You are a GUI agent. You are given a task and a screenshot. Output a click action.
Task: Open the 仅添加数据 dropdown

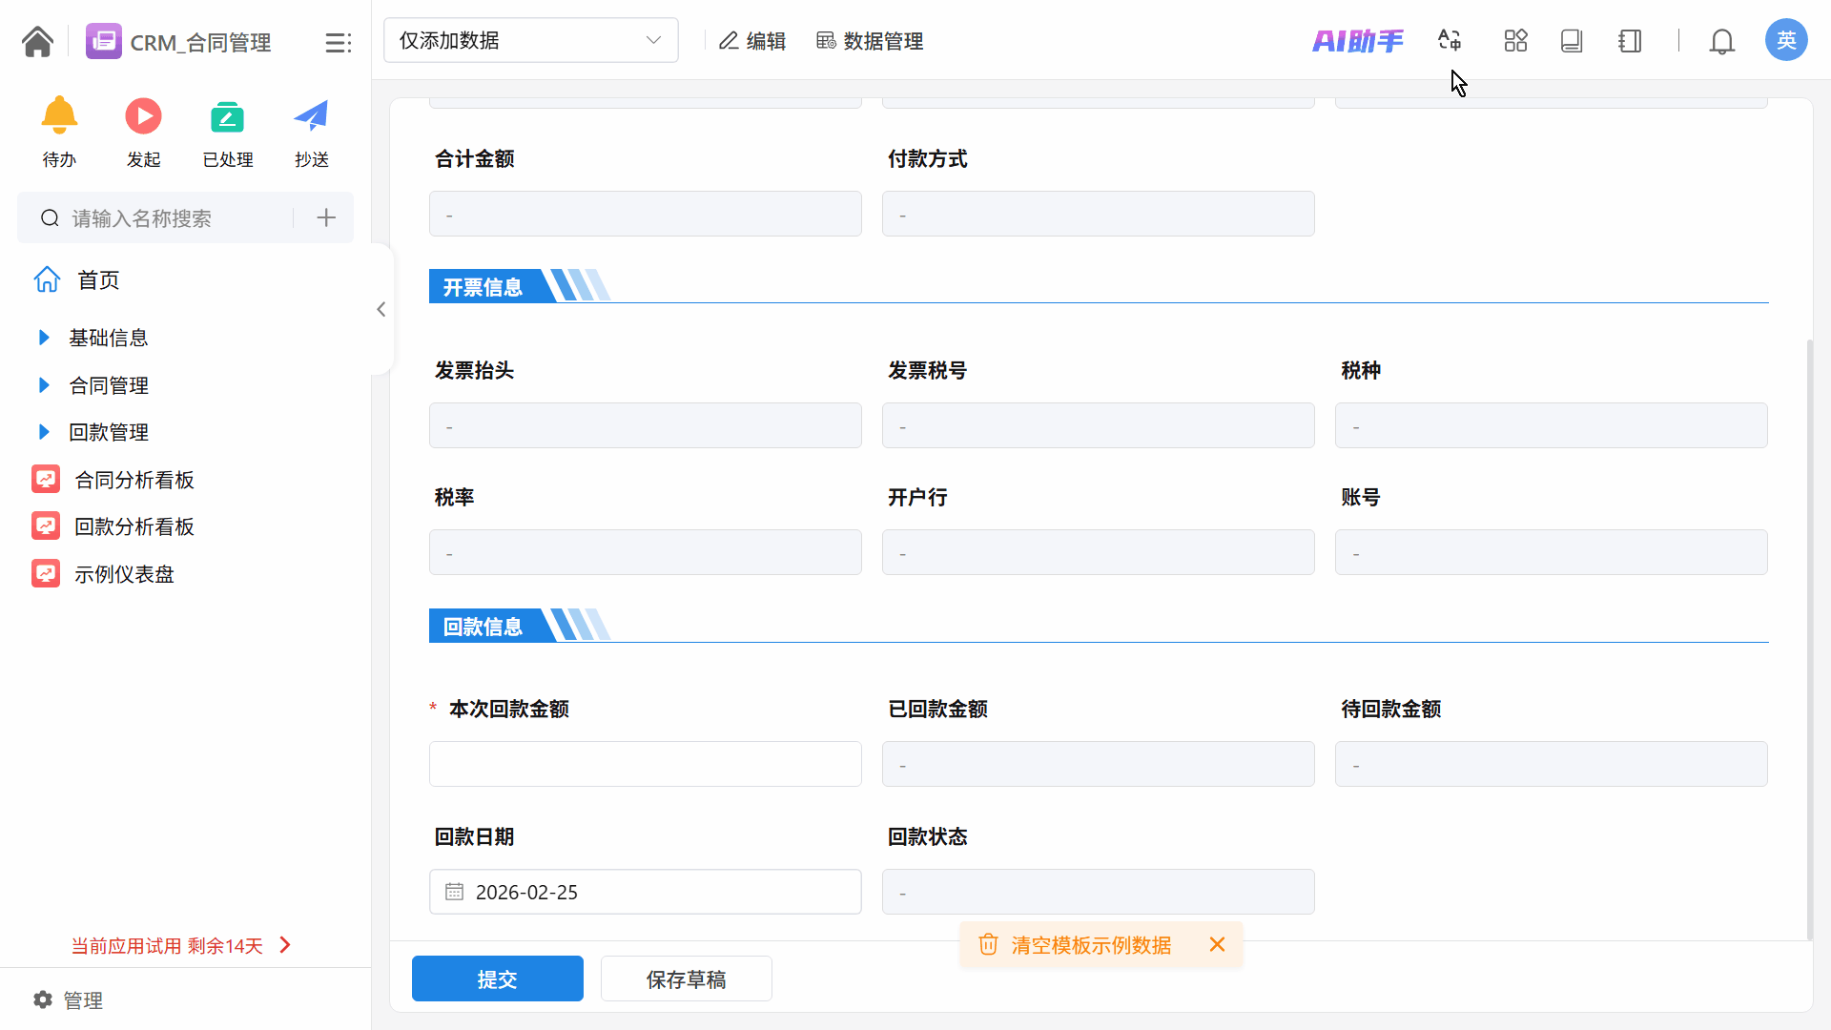530,41
